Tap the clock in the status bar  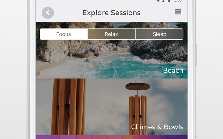178,1
